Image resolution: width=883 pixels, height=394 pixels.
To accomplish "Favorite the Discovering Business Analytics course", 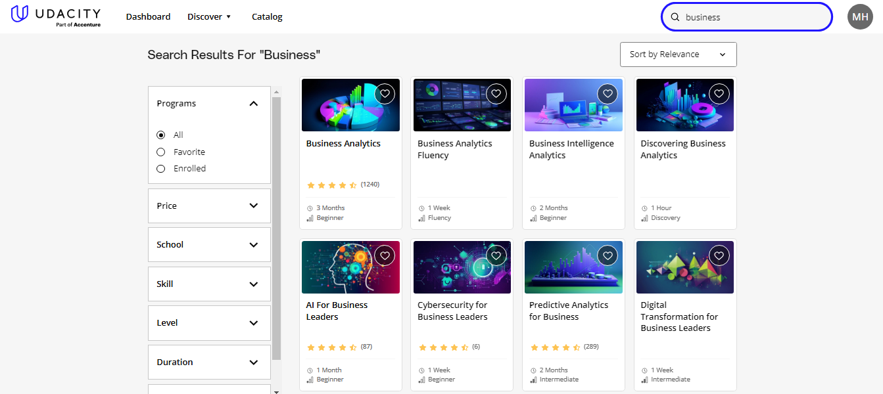I will click(719, 93).
